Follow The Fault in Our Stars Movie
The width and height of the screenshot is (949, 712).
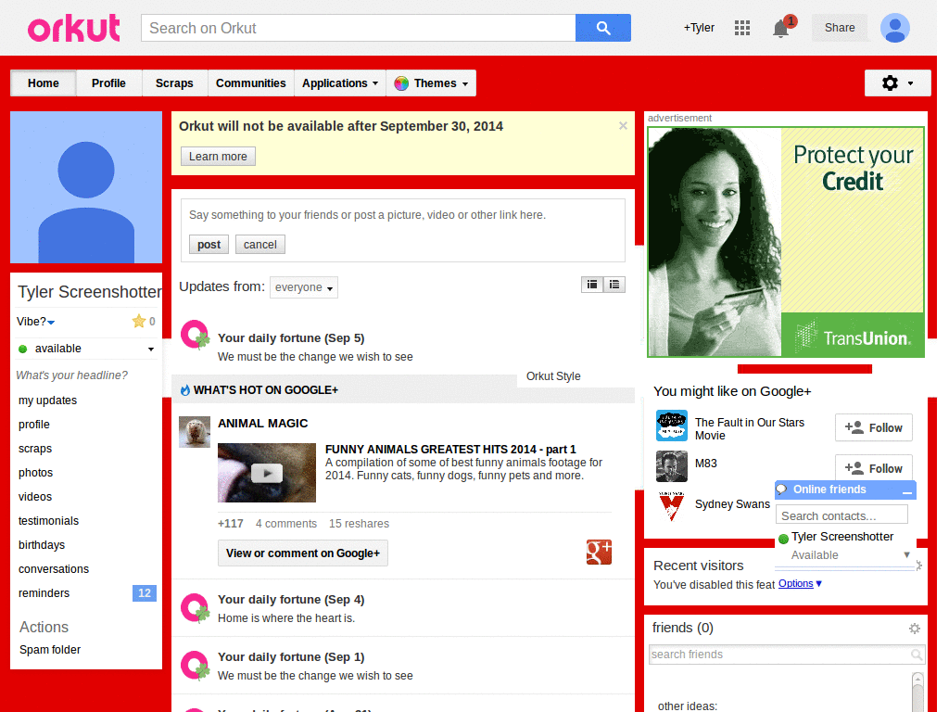click(873, 428)
